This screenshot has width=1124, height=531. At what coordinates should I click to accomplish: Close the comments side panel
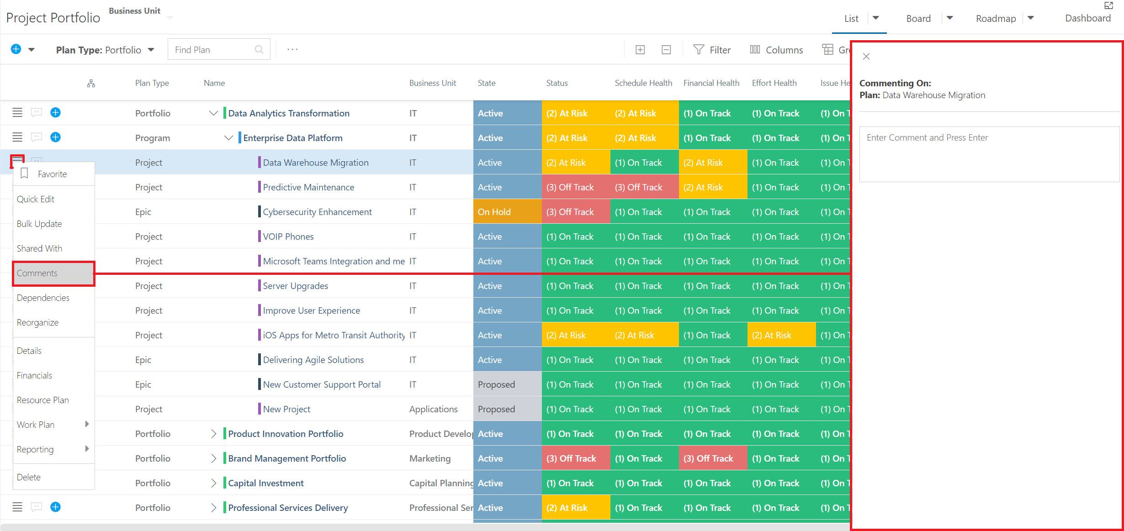point(866,57)
